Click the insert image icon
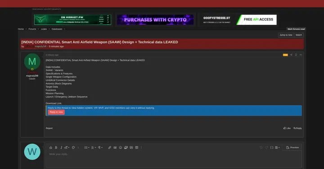The width and height of the screenshot is (324, 169). [x=115, y=147]
